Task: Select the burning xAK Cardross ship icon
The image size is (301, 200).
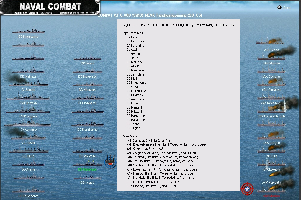Action: point(271,83)
